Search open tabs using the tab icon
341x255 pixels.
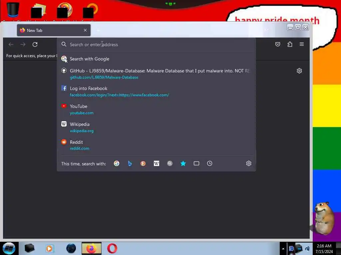pyautogui.click(x=196, y=163)
